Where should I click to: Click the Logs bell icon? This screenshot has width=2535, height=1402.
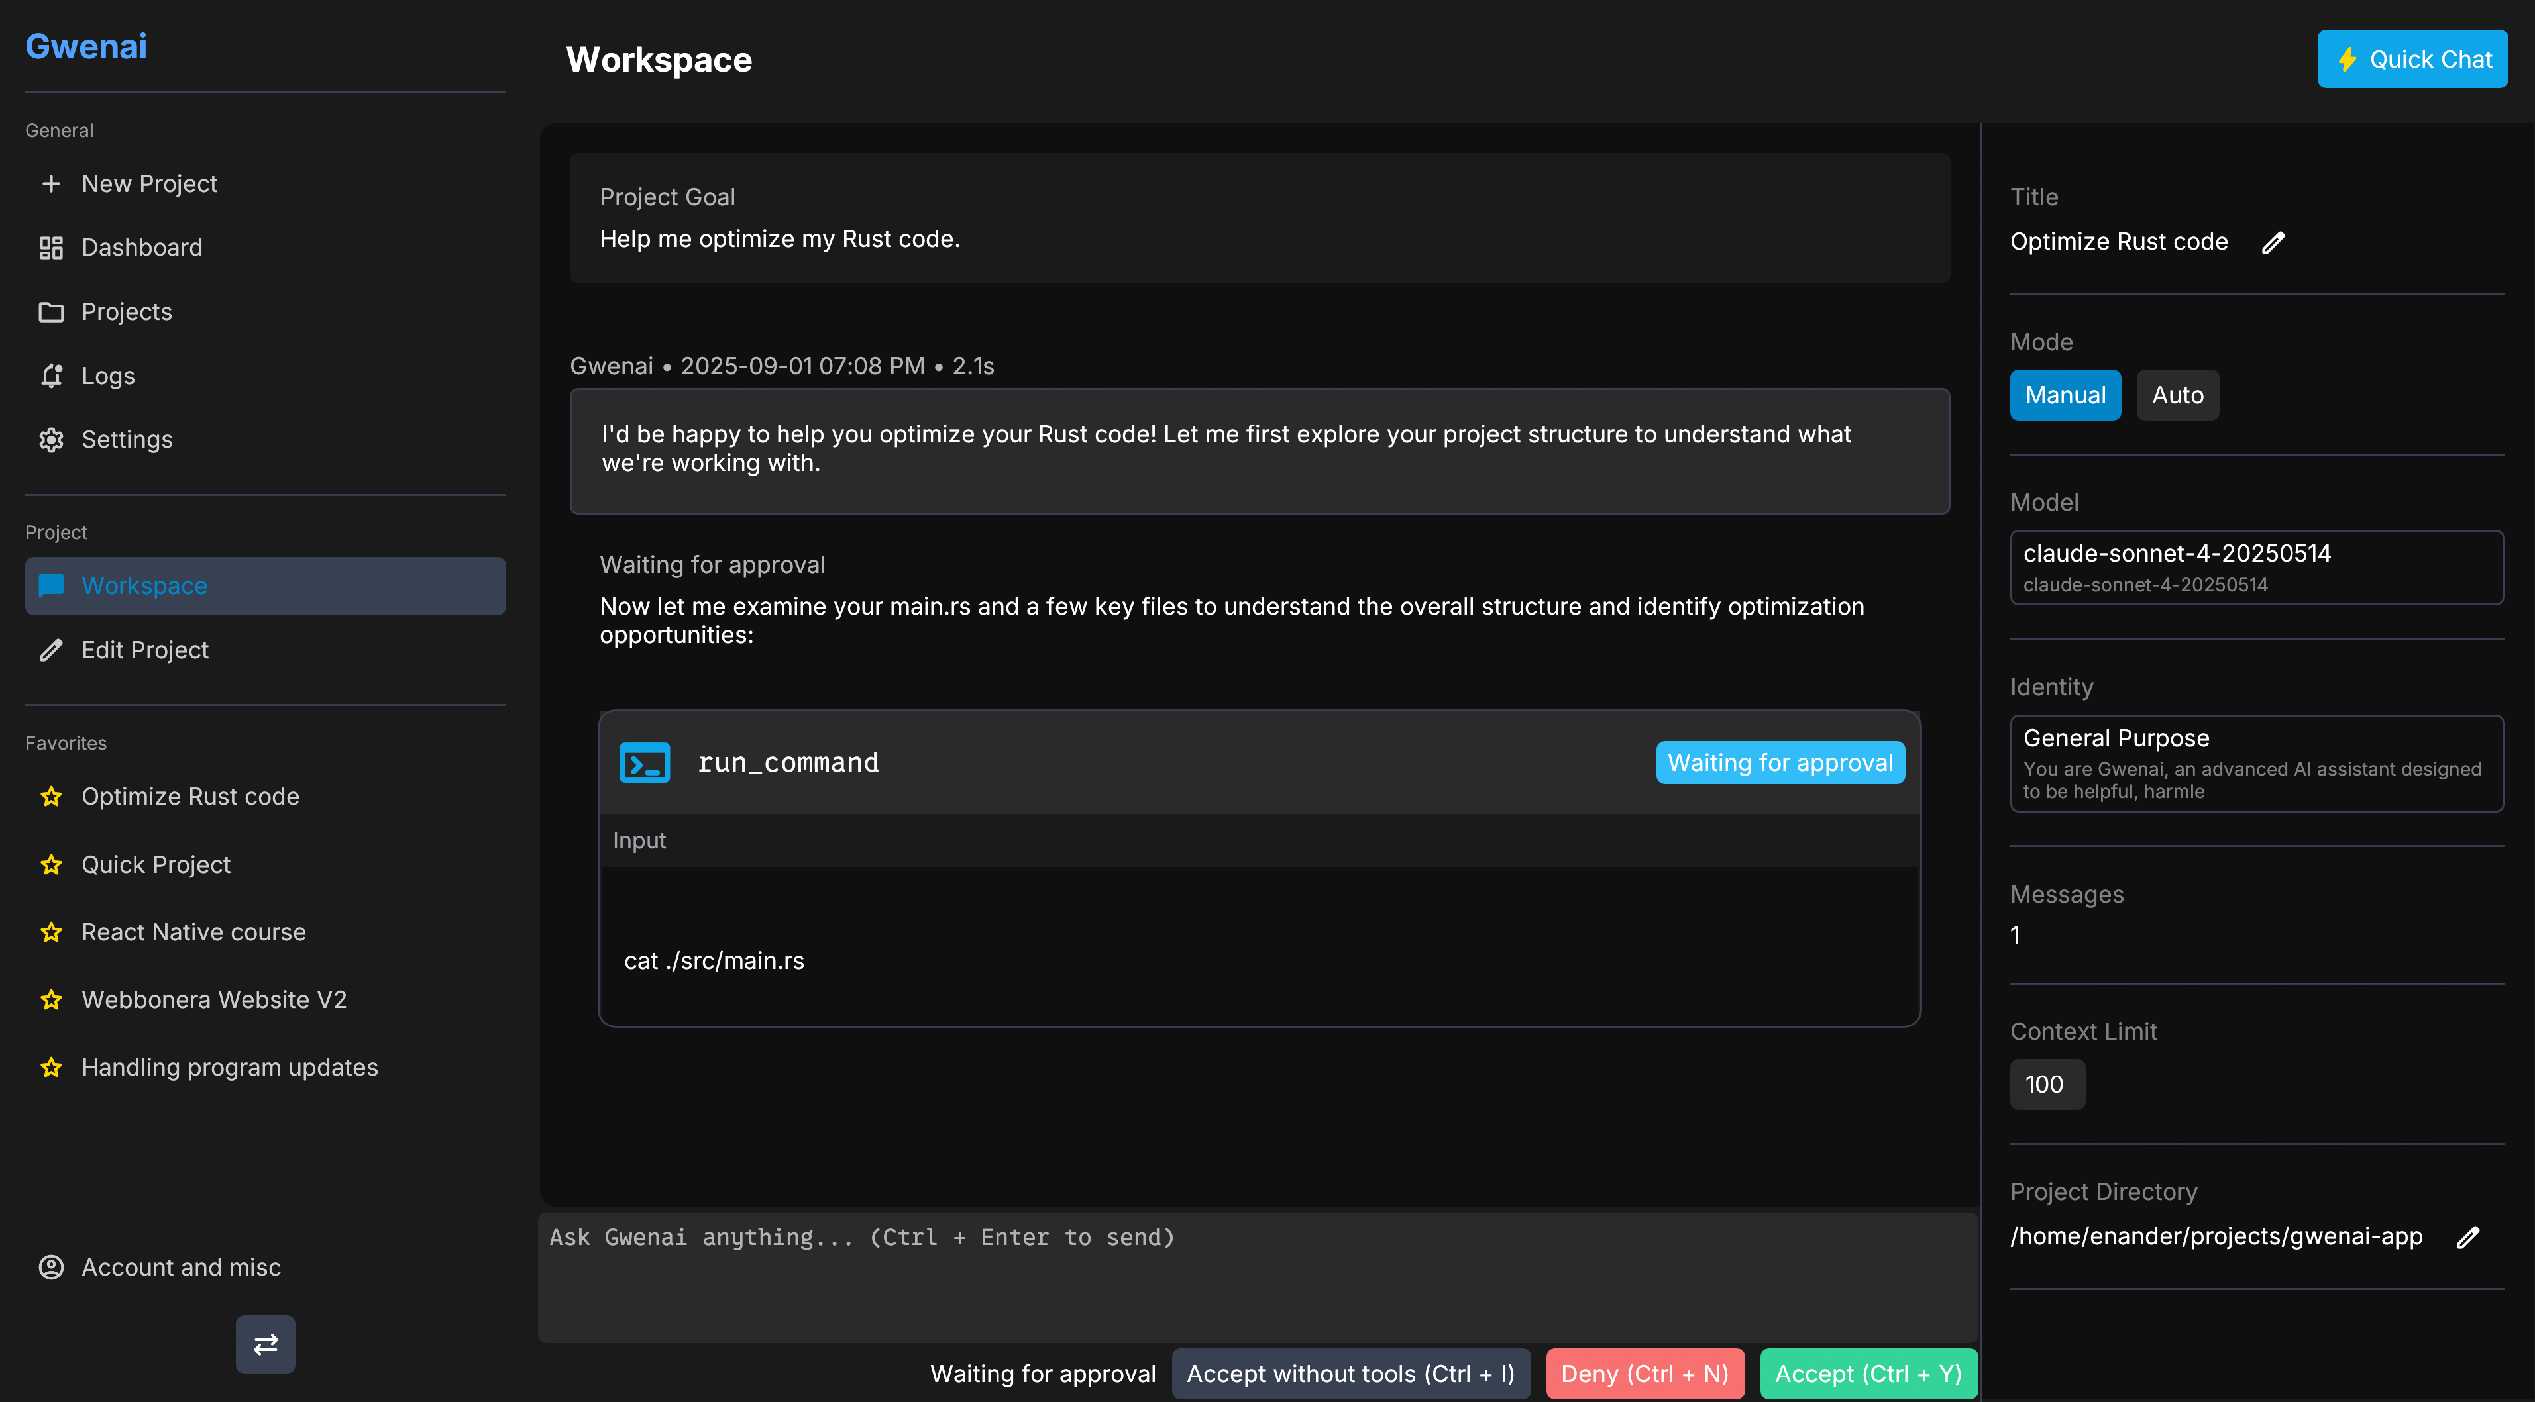51,376
